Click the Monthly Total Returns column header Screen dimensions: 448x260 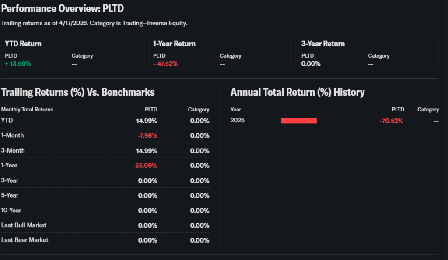pos(27,110)
